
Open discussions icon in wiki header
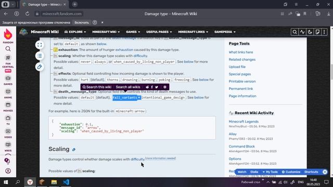pos(317,32)
